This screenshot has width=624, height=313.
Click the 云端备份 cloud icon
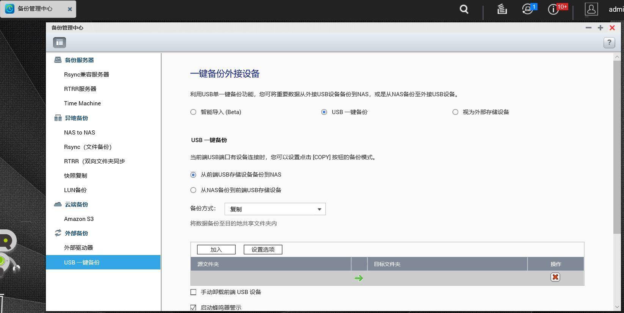(x=58, y=204)
